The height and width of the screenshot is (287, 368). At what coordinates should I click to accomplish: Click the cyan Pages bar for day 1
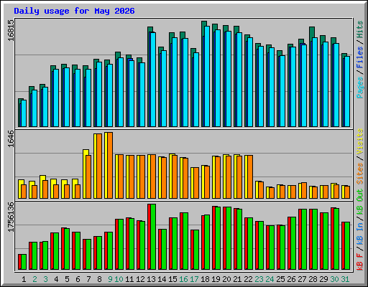(x=24, y=113)
